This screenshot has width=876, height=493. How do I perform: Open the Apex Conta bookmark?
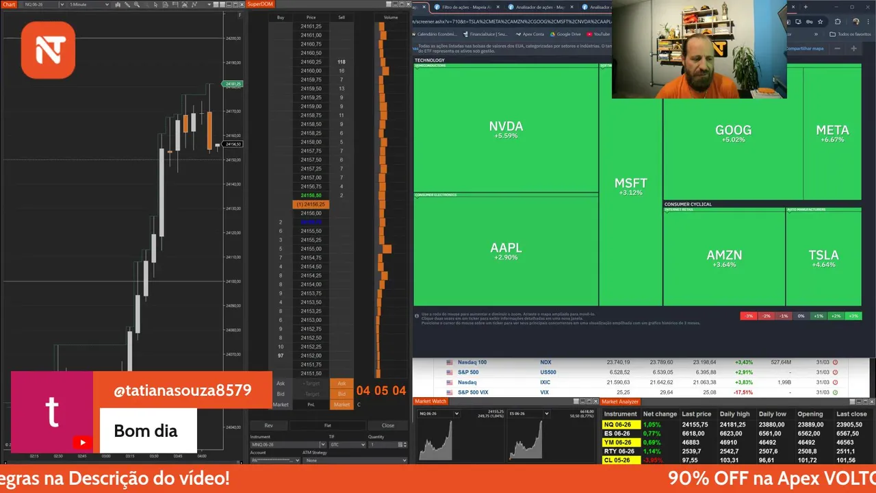(530, 34)
